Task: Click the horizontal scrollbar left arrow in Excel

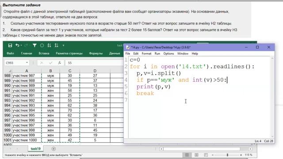Action: click(x=161, y=149)
